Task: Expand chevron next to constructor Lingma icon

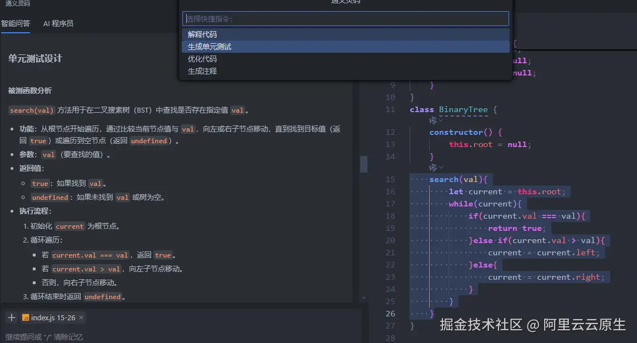Action: tap(441, 120)
